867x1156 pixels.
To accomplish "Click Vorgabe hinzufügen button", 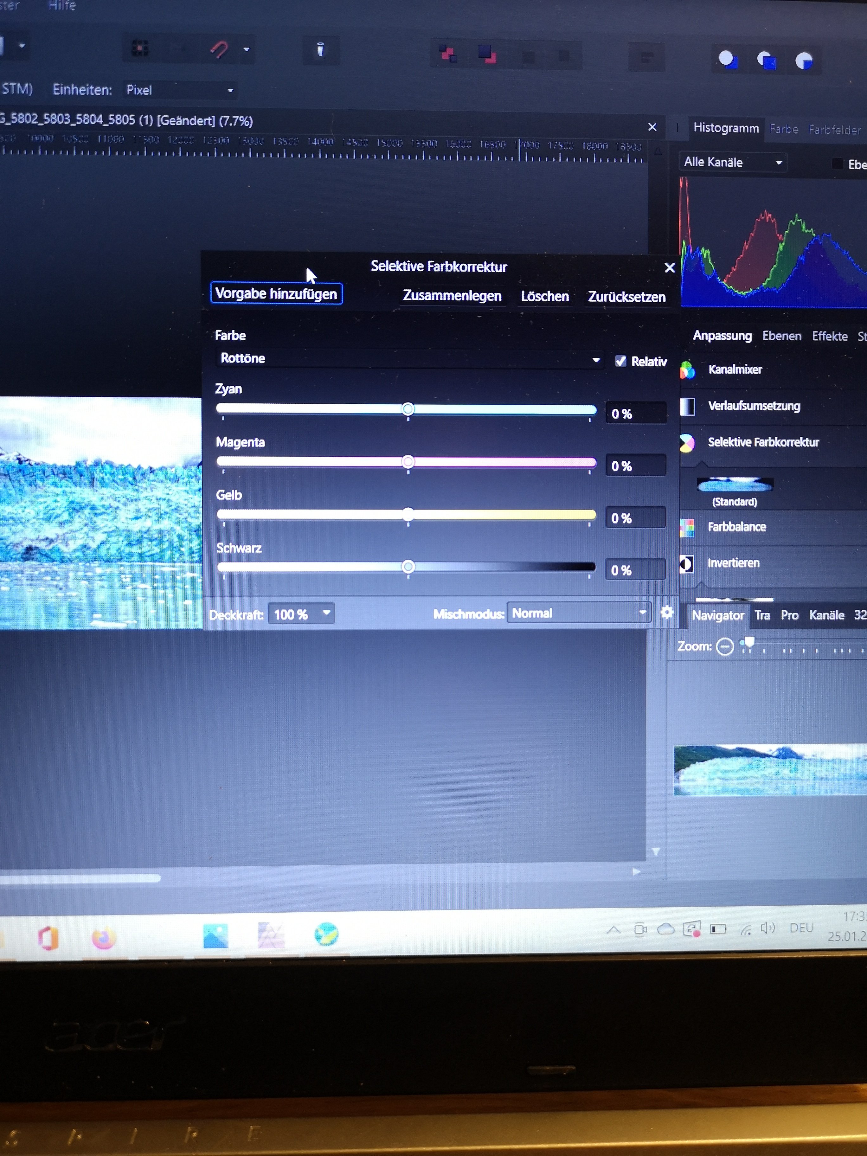I will [276, 294].
